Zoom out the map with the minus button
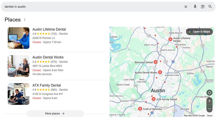Screen dimensions: 221x122 (x=209, y=109)
